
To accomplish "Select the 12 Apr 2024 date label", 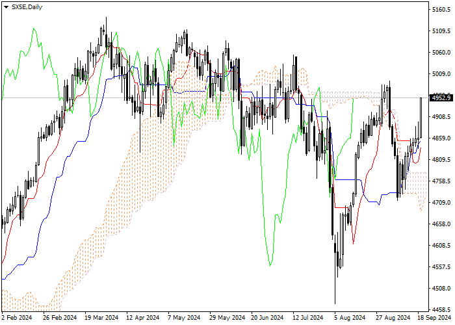I will [x=143, y=318].
